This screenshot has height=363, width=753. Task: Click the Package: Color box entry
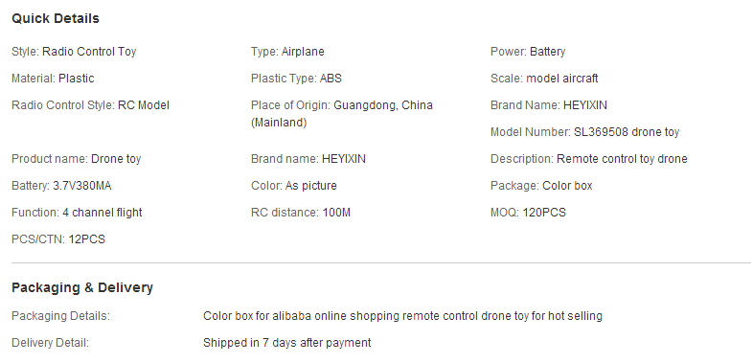coord(541,186)
